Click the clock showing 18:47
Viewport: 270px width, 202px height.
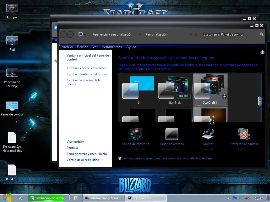[x=258, y=198]
